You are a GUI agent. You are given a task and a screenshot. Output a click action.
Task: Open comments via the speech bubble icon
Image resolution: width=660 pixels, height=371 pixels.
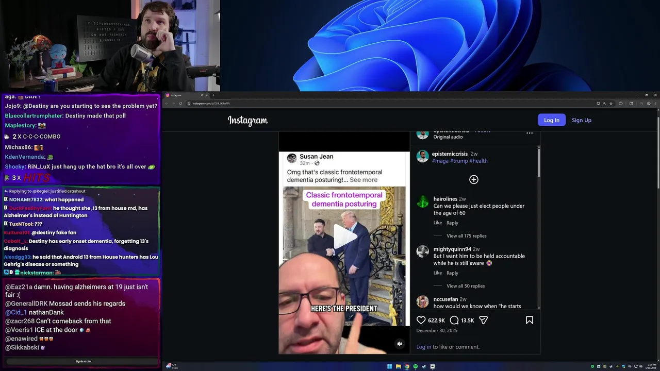pos(454,320)
